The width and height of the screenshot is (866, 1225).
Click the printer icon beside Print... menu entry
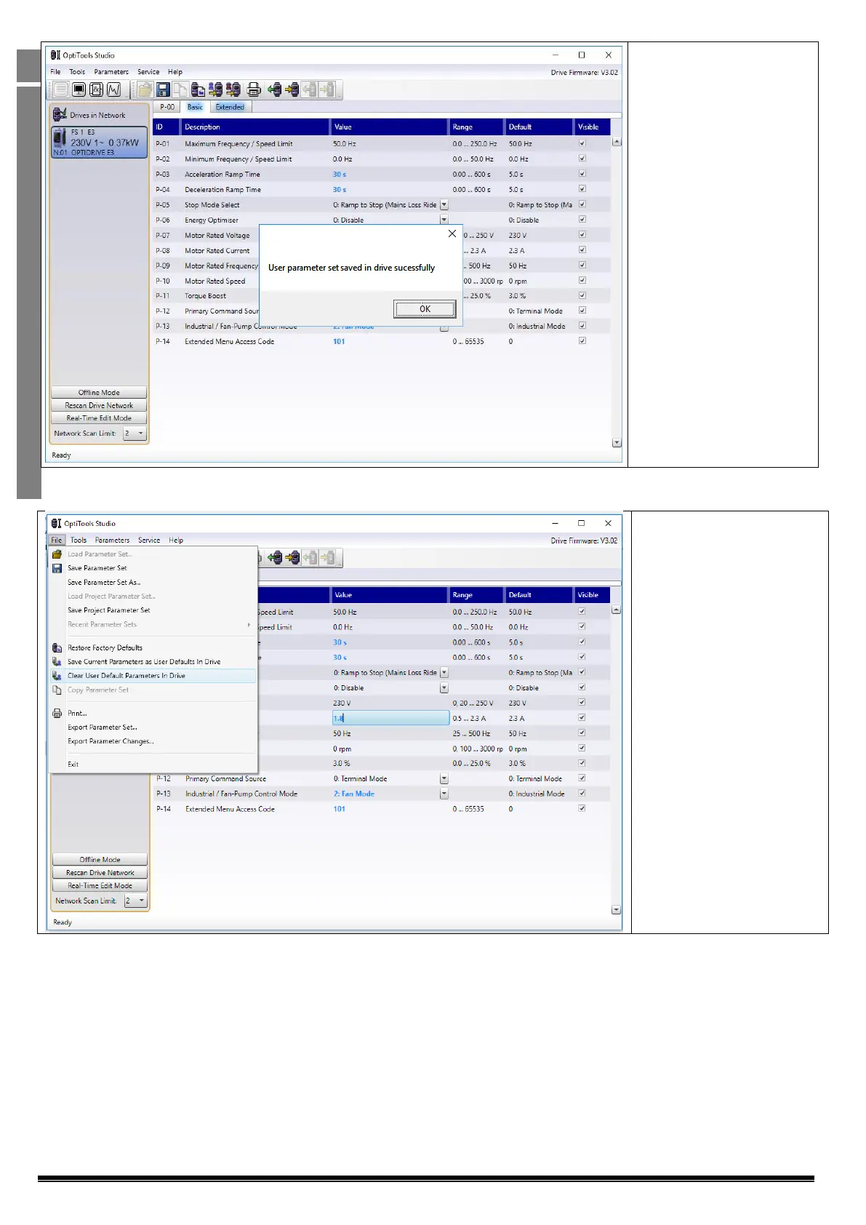57,713
